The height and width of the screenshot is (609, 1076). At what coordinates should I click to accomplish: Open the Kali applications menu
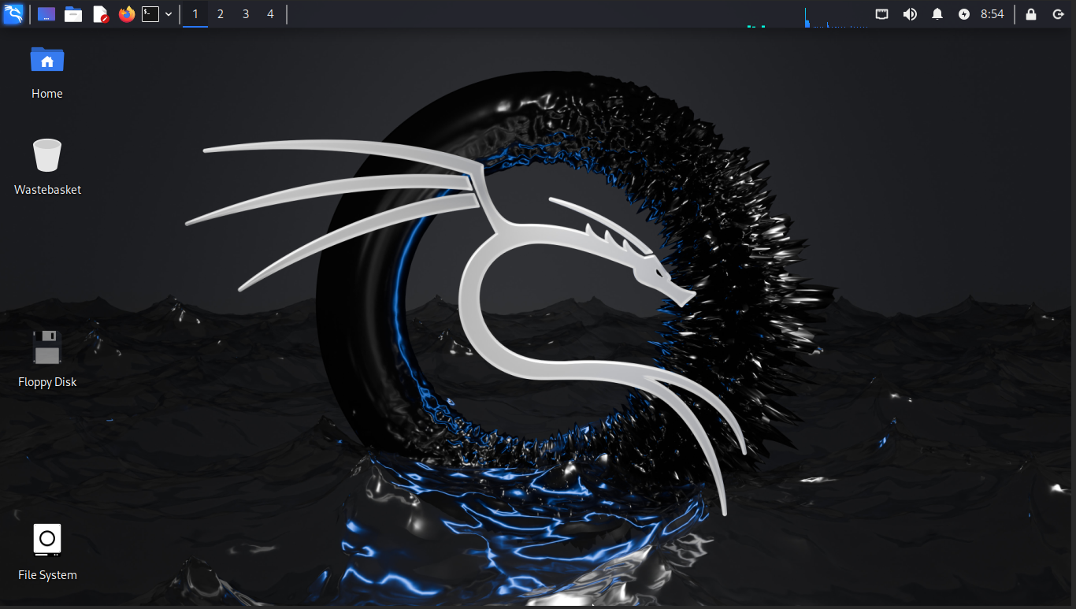click(x=13, y=14)
